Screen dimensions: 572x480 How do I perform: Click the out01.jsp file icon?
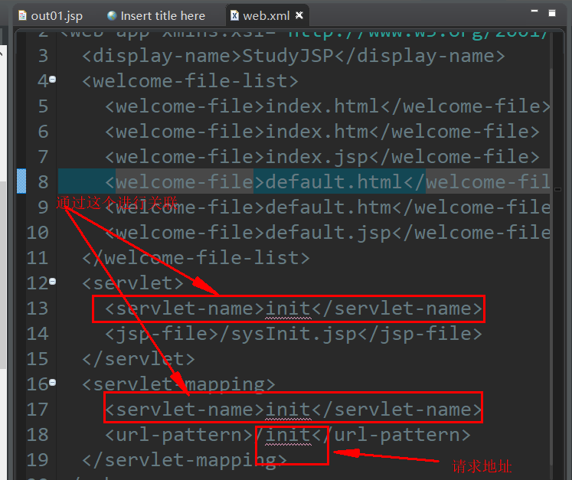[23, 15]
